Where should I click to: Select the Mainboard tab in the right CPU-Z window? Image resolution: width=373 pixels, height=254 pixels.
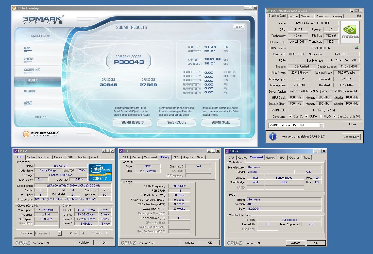click(x=256, y=157)
